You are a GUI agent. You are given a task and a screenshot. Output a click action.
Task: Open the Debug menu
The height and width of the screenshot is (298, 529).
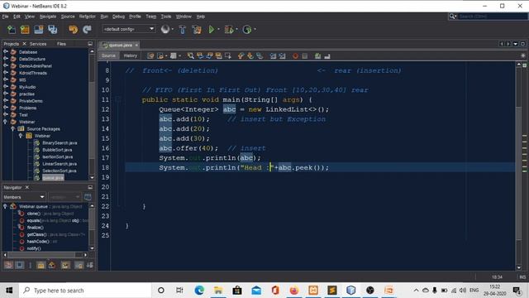coord(118,17)
